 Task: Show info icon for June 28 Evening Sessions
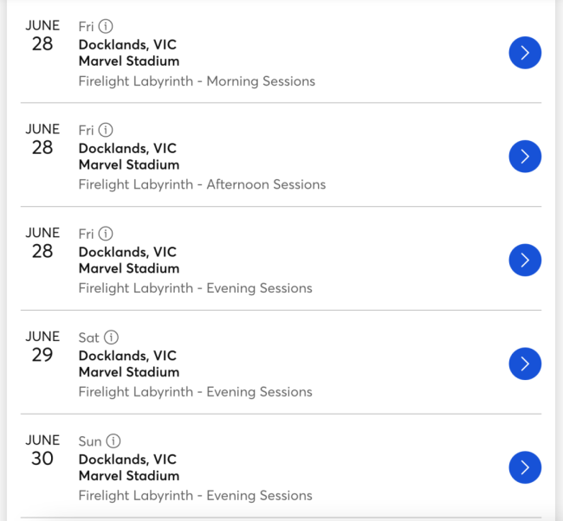click(106, 234)
